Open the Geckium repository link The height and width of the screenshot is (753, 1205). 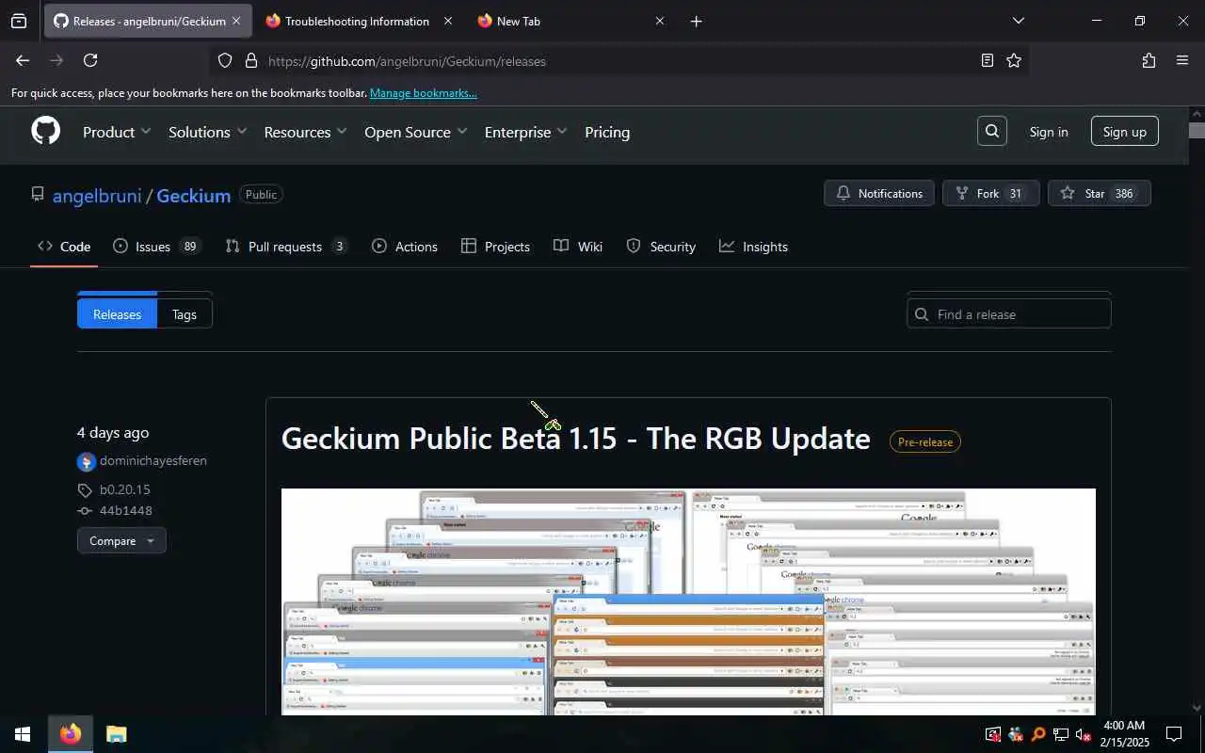pos(194,196)
